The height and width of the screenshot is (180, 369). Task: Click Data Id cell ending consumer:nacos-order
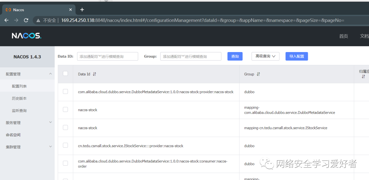[153, 164]
